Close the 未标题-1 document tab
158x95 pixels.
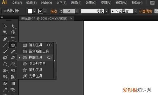(x=71, y=18)
